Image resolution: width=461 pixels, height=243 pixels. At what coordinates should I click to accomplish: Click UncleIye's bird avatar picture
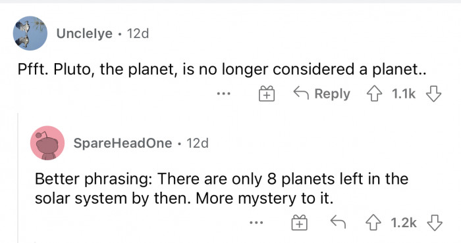point(30,33)
